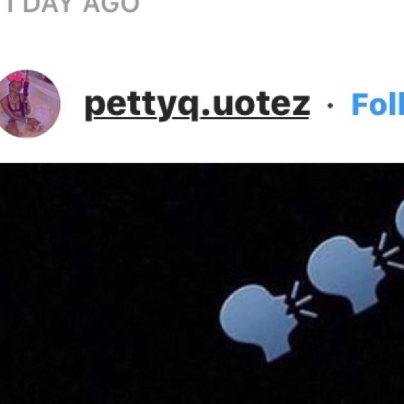Follow the pettyq.uotez account
Image resolution: width=404 pixels, height=404 pixels.
378,104
